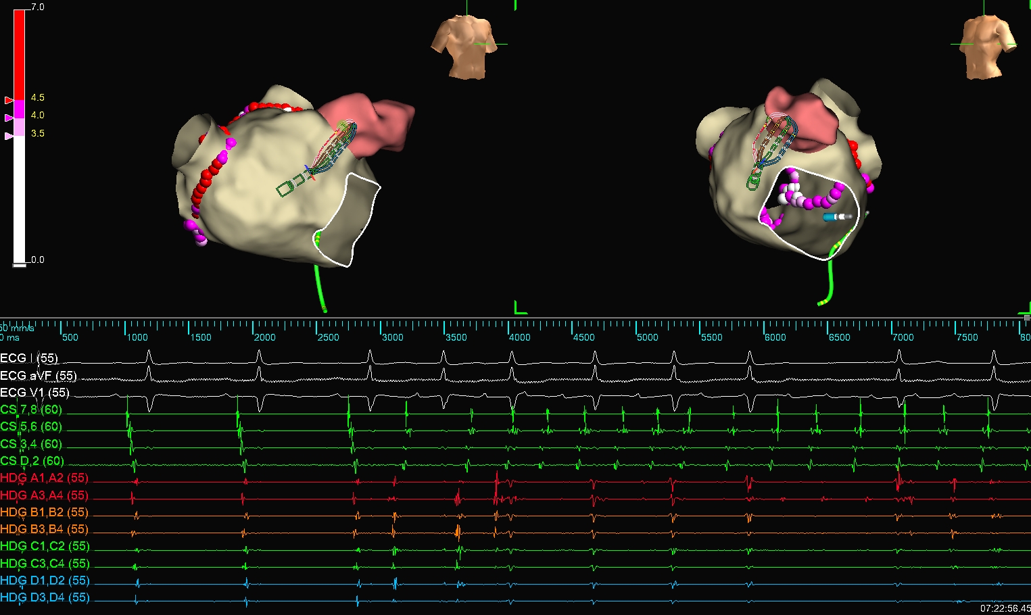Click the white 0.0 handle below color bar
1031x615 pixels.
point(20,265)
